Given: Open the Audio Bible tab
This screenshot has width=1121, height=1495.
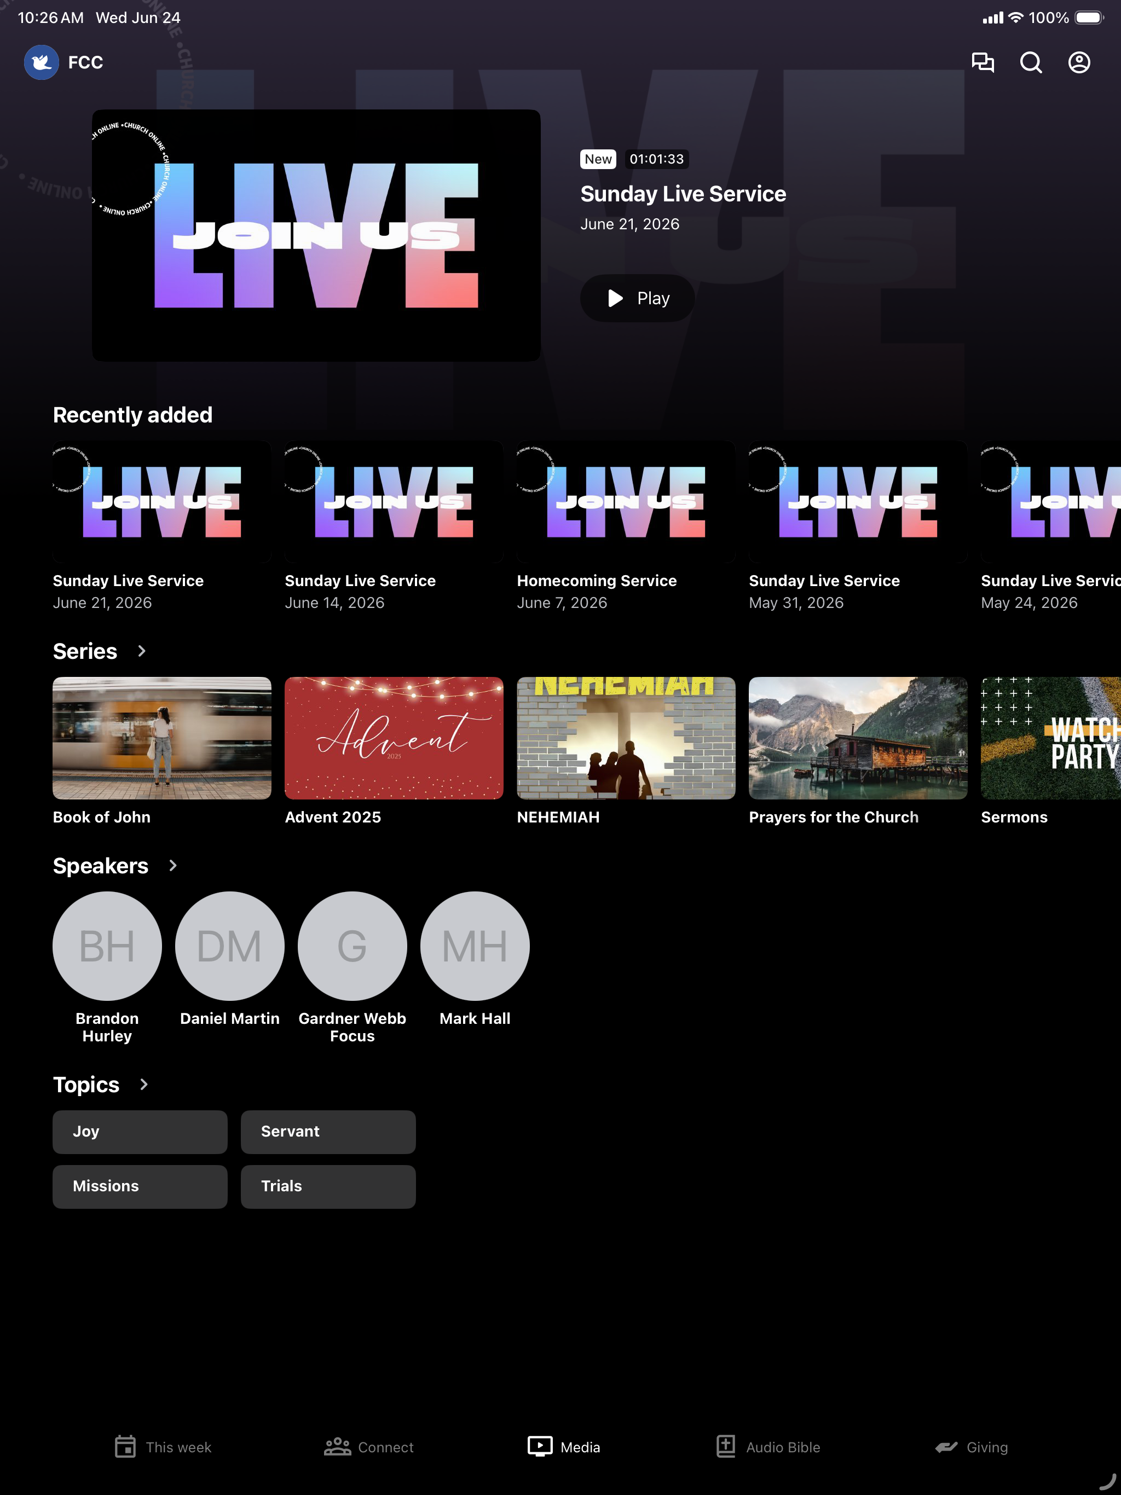Looking at the screenshot, I should (x=768, y=1447).
